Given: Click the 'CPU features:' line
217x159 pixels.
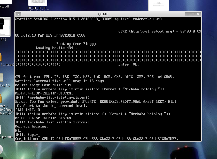Looking at the screenshot, I should coord(95,77).
